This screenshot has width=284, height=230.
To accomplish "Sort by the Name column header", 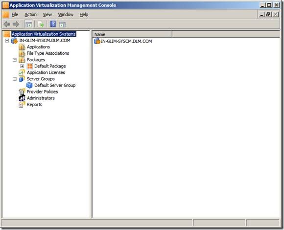I will coord(132,34).
